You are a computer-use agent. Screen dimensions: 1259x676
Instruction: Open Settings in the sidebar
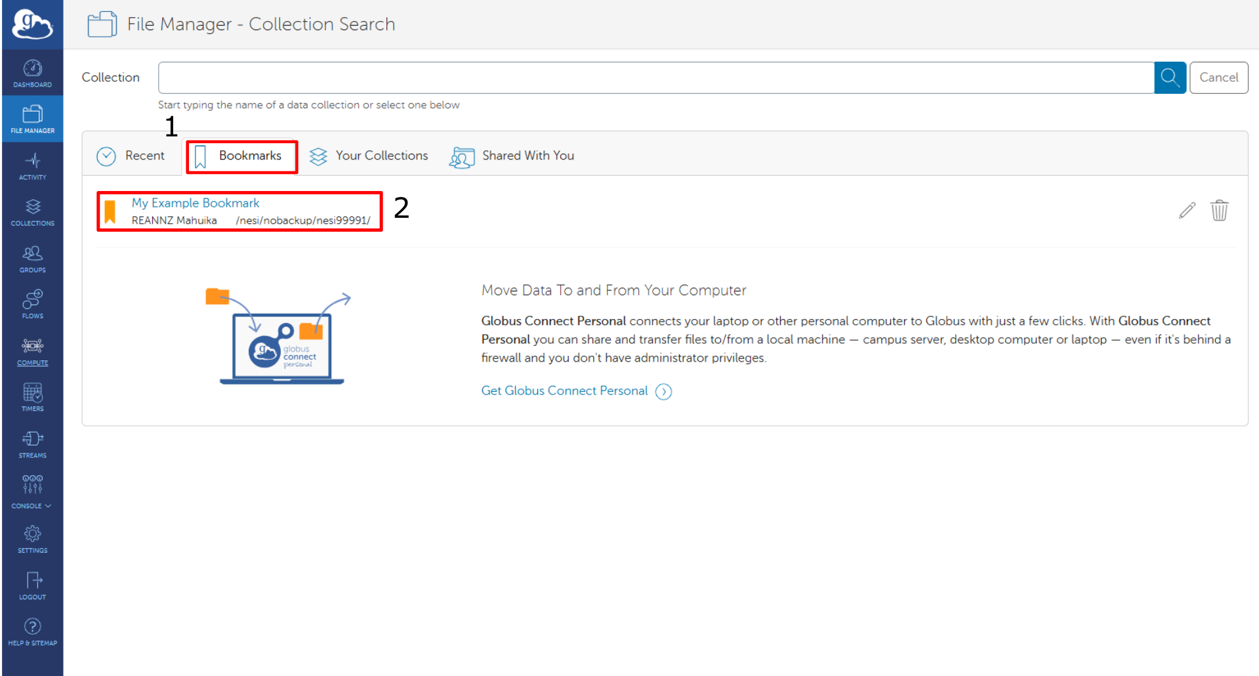32,539
